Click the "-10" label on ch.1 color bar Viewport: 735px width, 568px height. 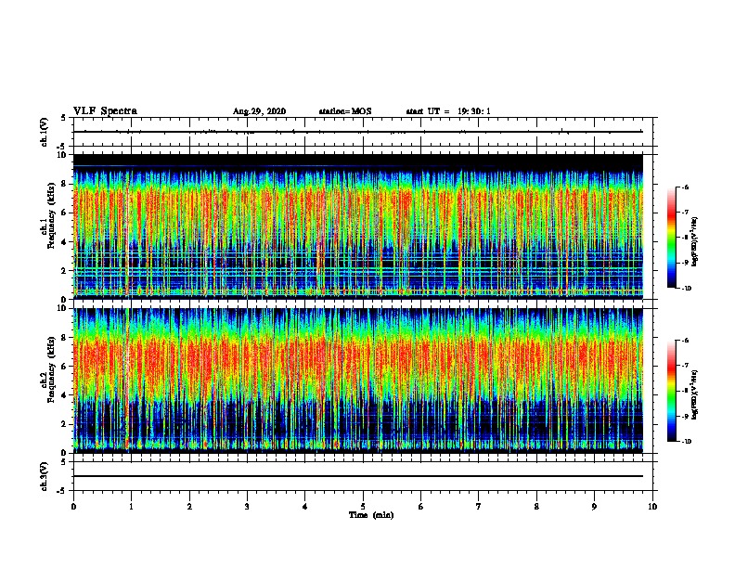pos(687,289)
